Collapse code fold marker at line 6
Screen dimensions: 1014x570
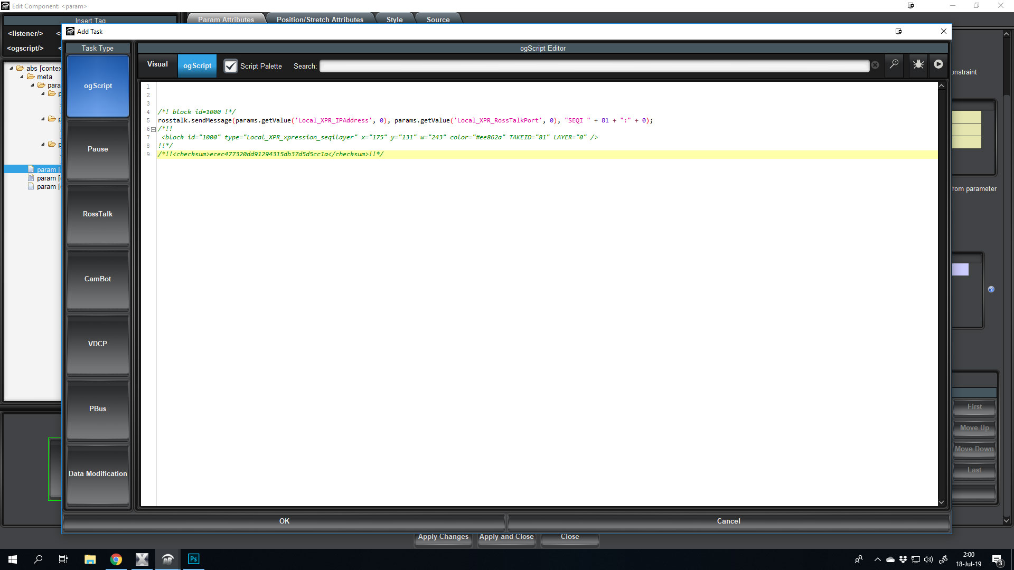(154, 129)
